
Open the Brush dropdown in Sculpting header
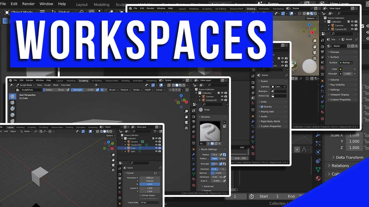(113, 90)
